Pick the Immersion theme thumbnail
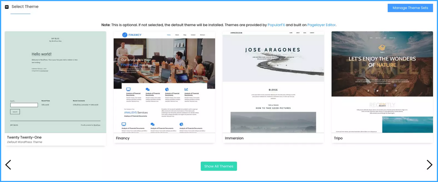The height and width of the screenshot is (182, 438). coord(273,82)
